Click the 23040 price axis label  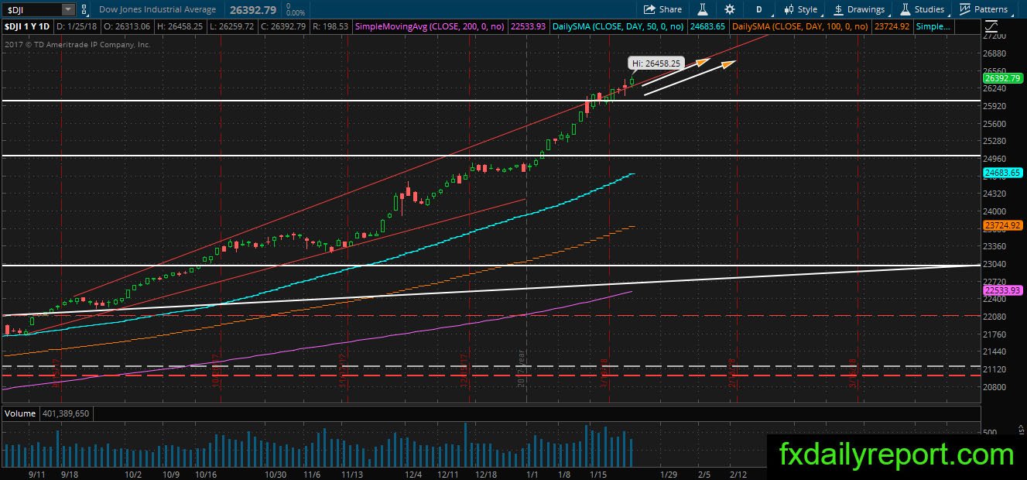(x=996, y=263)
